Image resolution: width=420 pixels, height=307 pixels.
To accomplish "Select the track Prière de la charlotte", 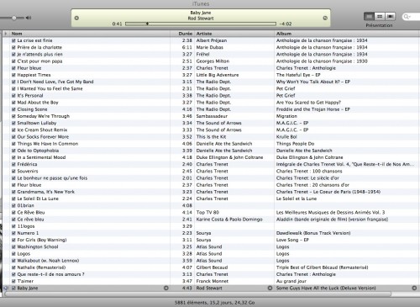I will 39,47.
